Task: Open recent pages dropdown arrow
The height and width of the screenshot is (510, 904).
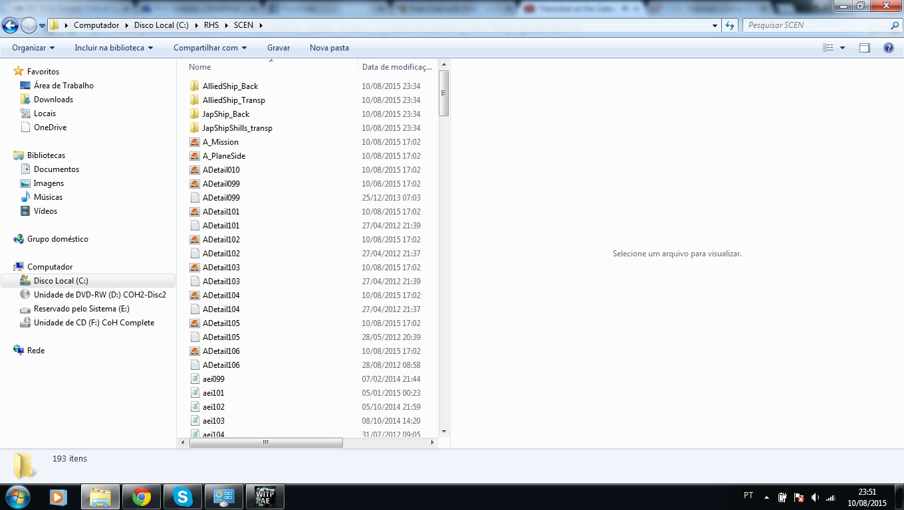Action: 43,26
